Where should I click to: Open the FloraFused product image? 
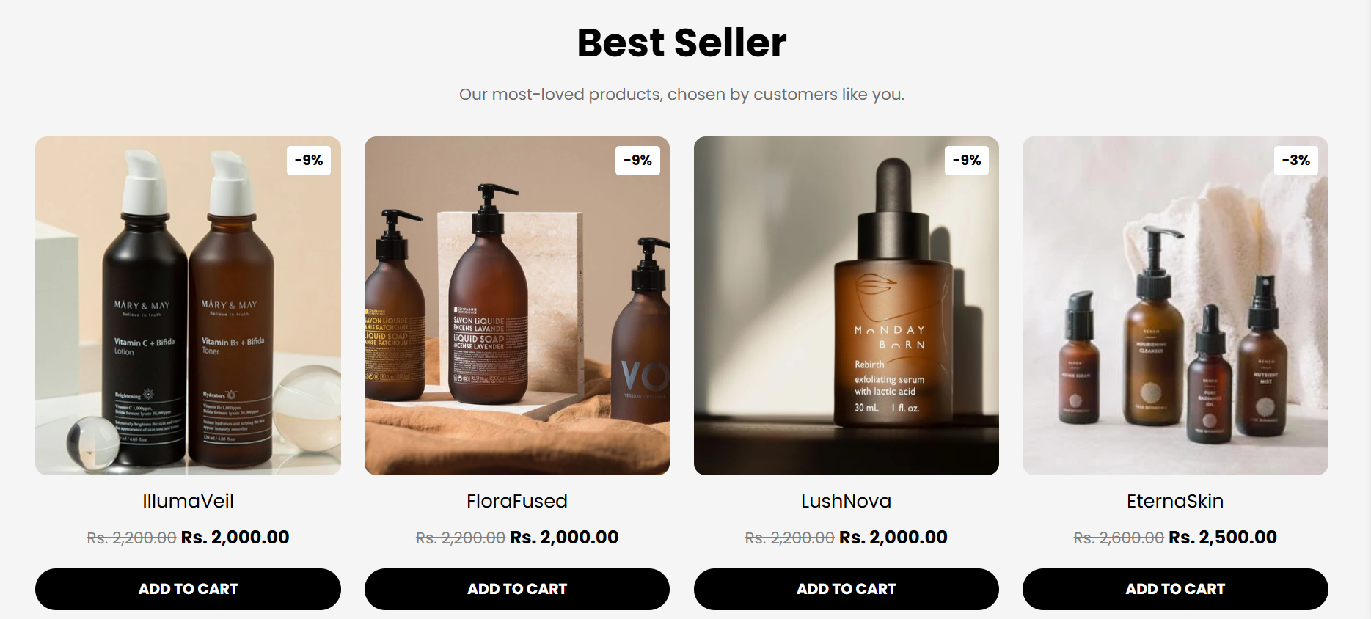[x=517, y=306]
